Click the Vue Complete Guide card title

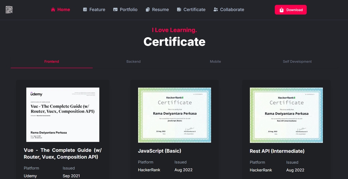click(x=63, y=154)
